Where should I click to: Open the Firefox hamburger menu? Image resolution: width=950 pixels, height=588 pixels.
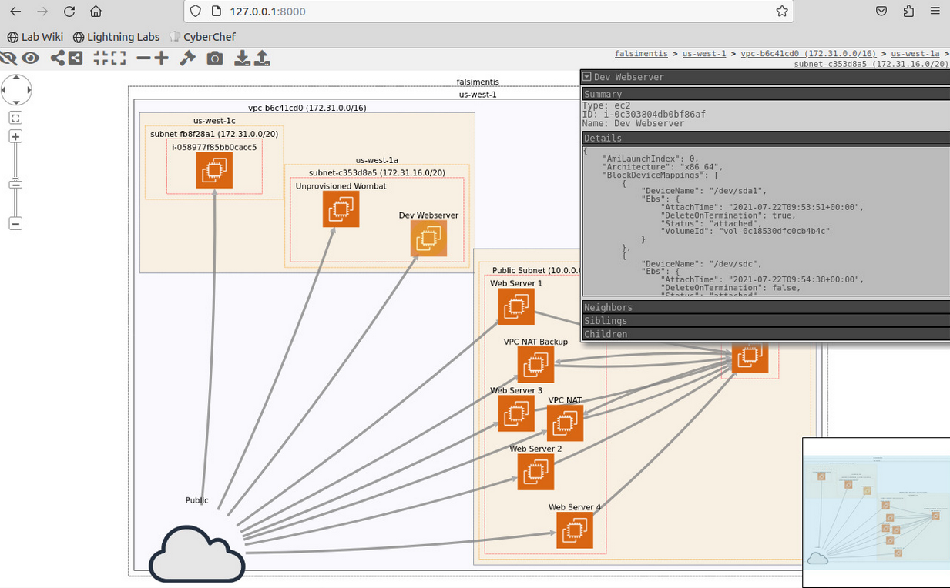click(935, 12)
